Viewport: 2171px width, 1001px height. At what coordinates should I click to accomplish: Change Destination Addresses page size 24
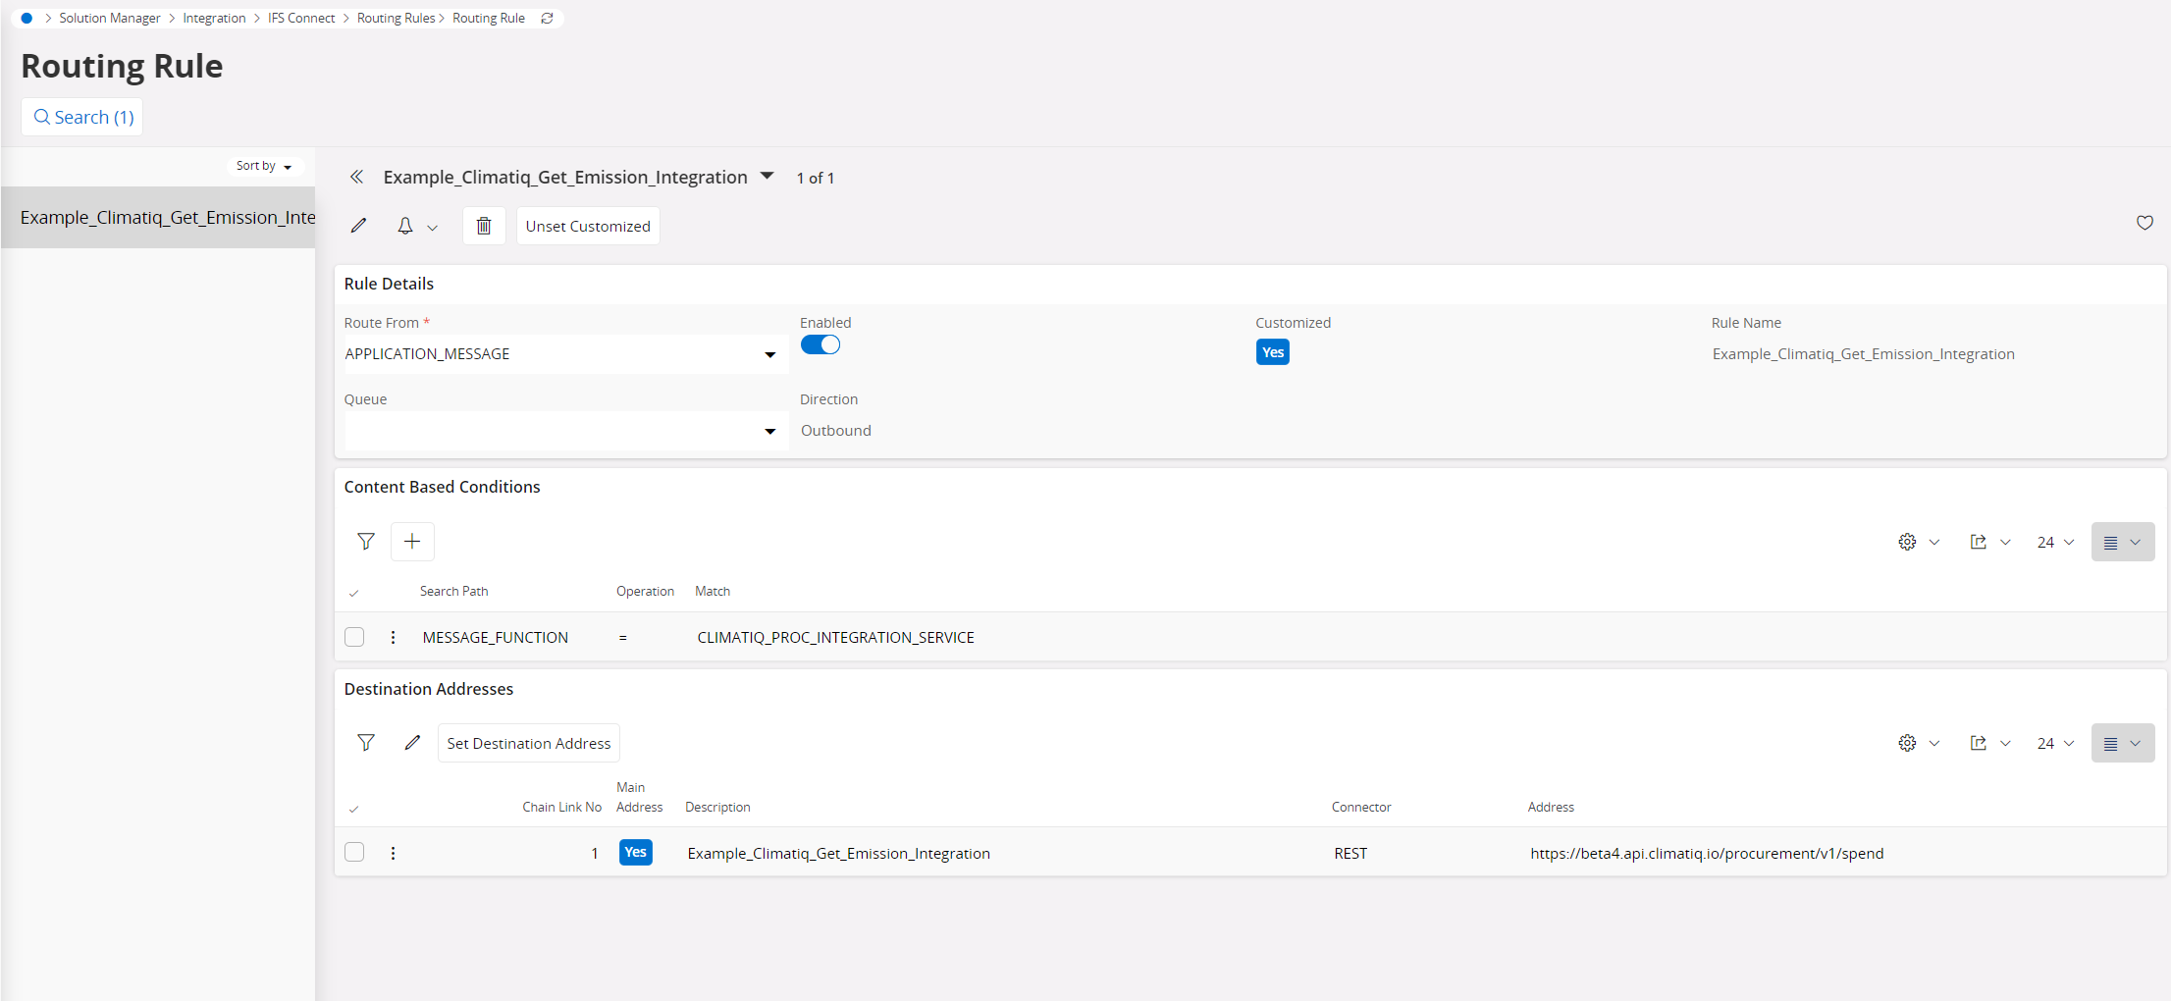coord(2055,743)
